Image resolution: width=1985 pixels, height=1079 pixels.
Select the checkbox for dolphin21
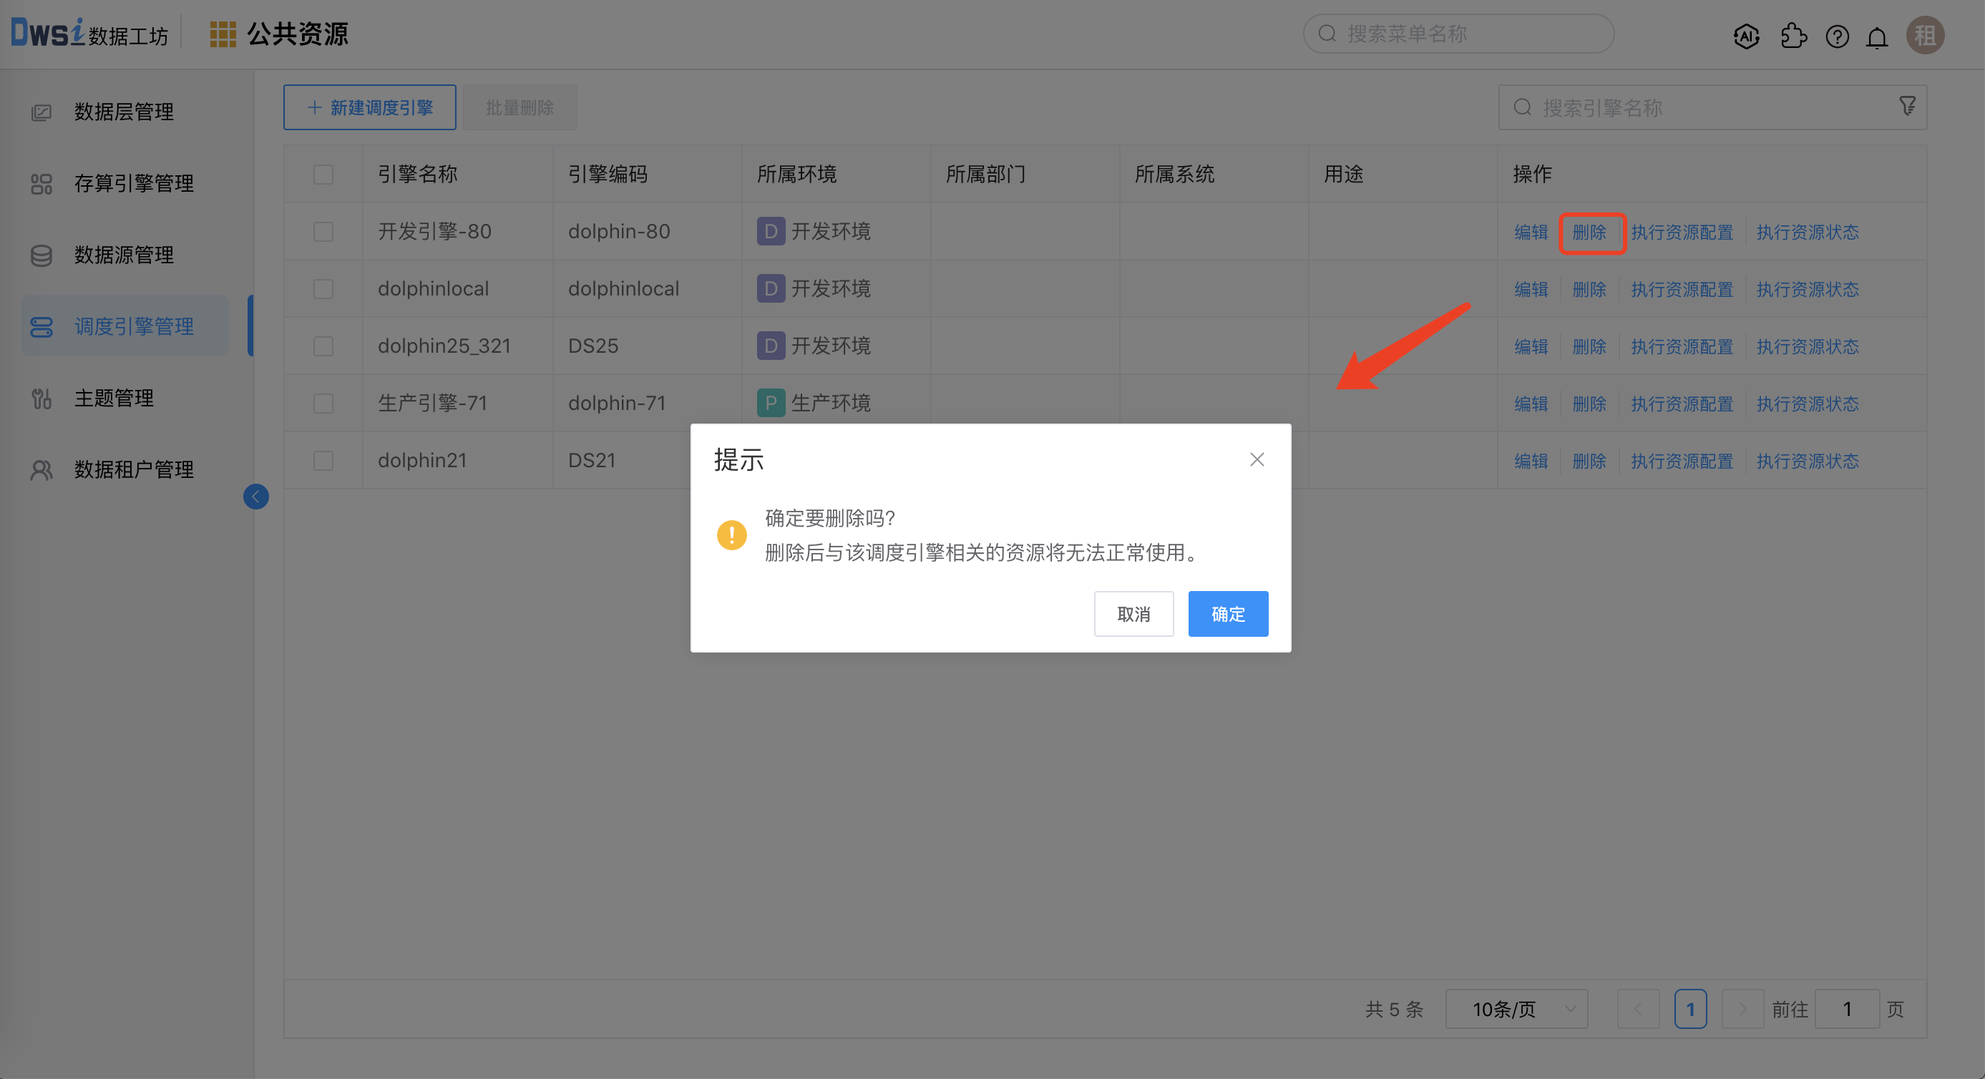coord(323,460)
